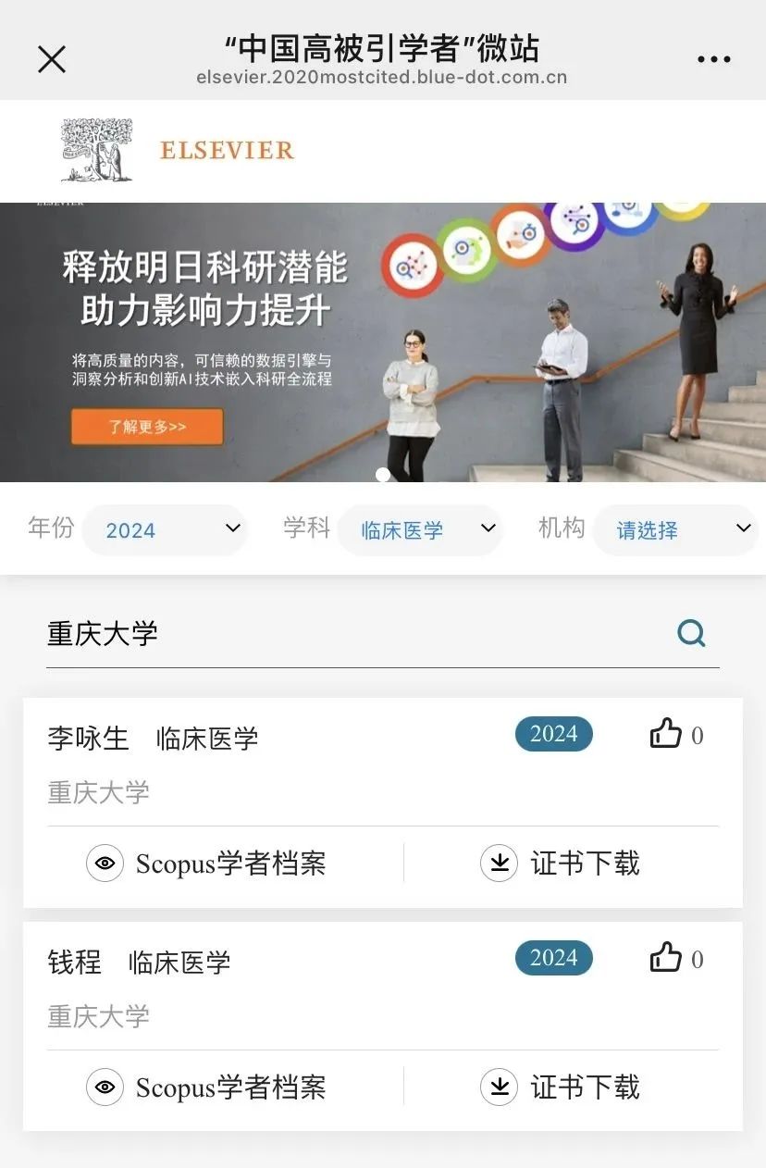Like 钱程 with the thumbs-up icon
Screen dimensions: 766x1168
(666, 959)
